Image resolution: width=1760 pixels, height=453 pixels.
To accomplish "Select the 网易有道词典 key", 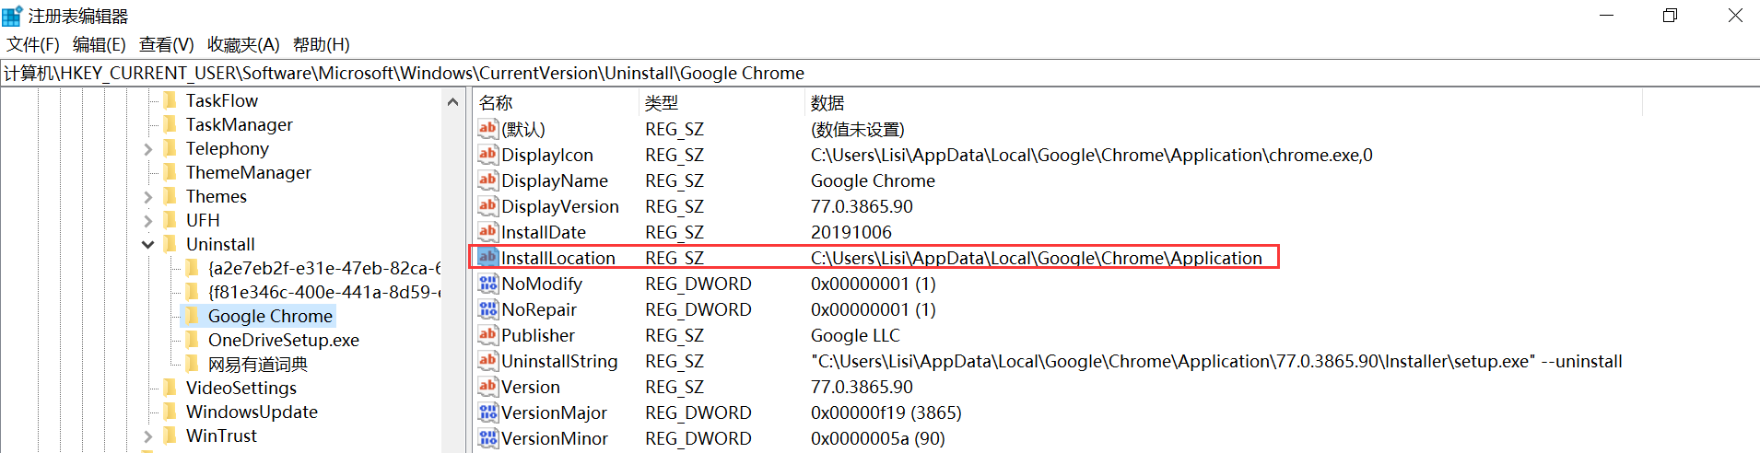I will pos(258,364).
